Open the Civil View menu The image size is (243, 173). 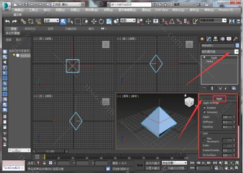pyautogui.click(x=161, y=10)
